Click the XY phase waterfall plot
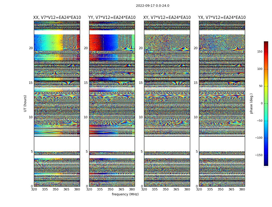272x207 pixels. coord(167,103)
